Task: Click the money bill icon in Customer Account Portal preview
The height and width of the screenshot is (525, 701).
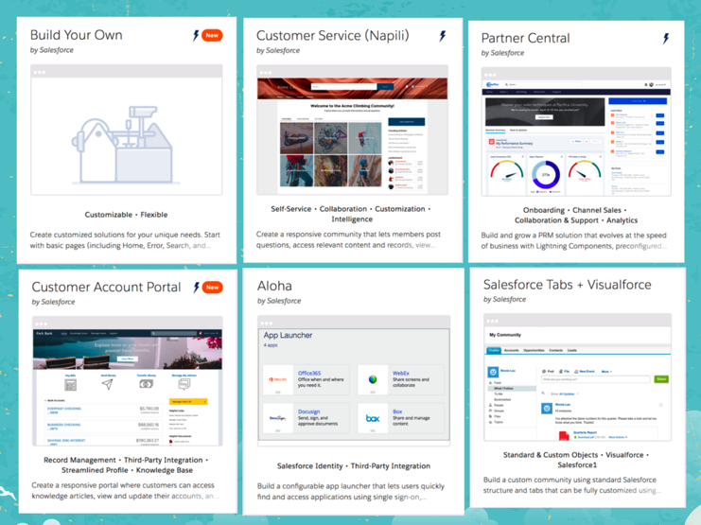Action: 147,384
